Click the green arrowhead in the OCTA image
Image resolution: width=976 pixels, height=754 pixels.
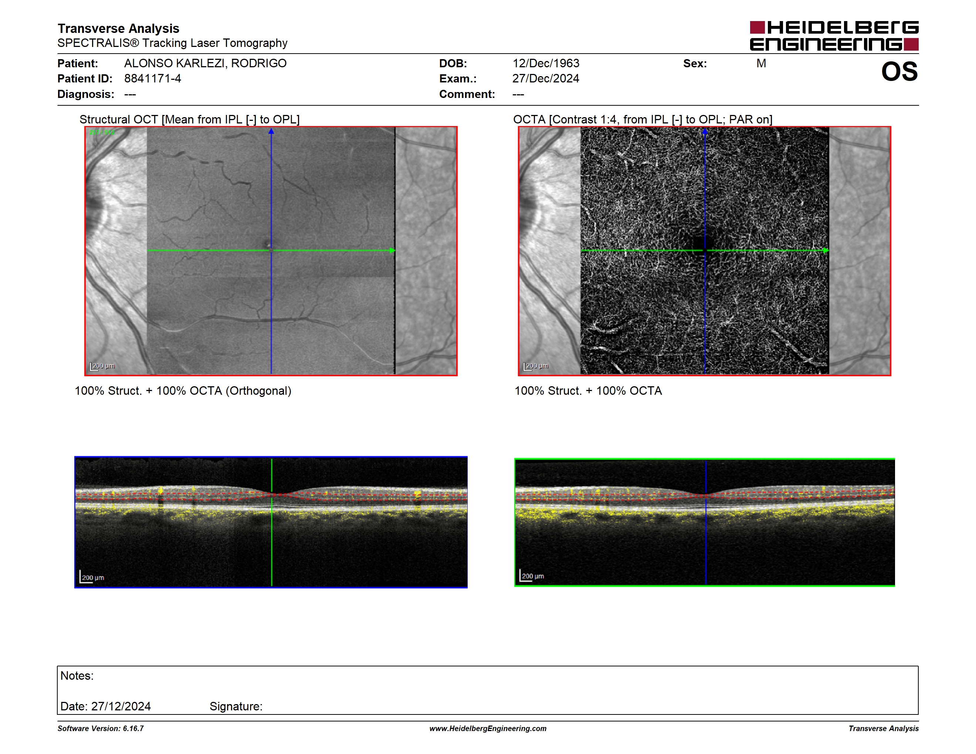[826, 251]
